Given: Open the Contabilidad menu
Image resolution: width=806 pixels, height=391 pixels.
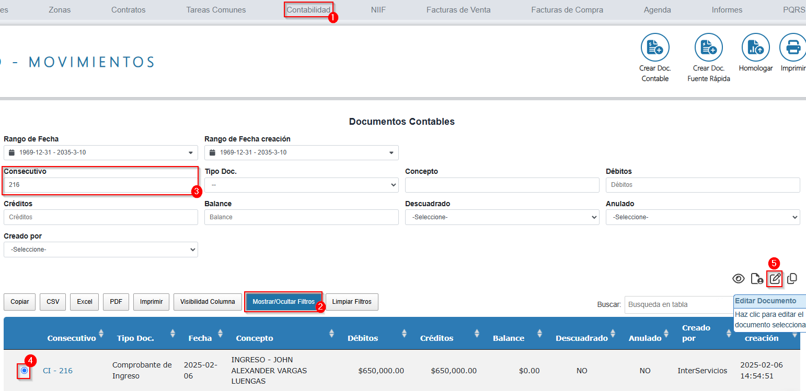Looking at the screenshot, I should pos(308,10).
